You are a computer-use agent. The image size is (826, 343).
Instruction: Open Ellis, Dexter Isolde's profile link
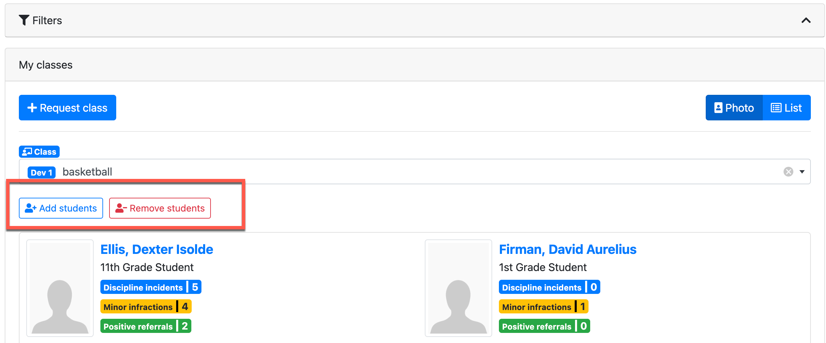pos(157,250)
